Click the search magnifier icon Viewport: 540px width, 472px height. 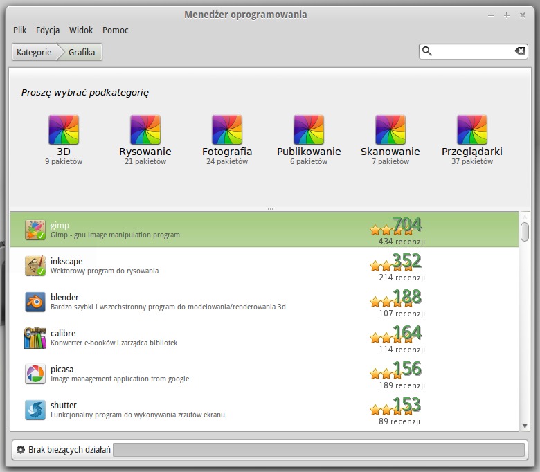427,51
